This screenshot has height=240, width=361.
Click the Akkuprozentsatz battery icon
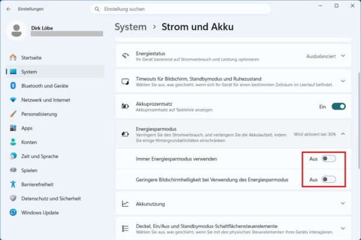tap(125, 106)
